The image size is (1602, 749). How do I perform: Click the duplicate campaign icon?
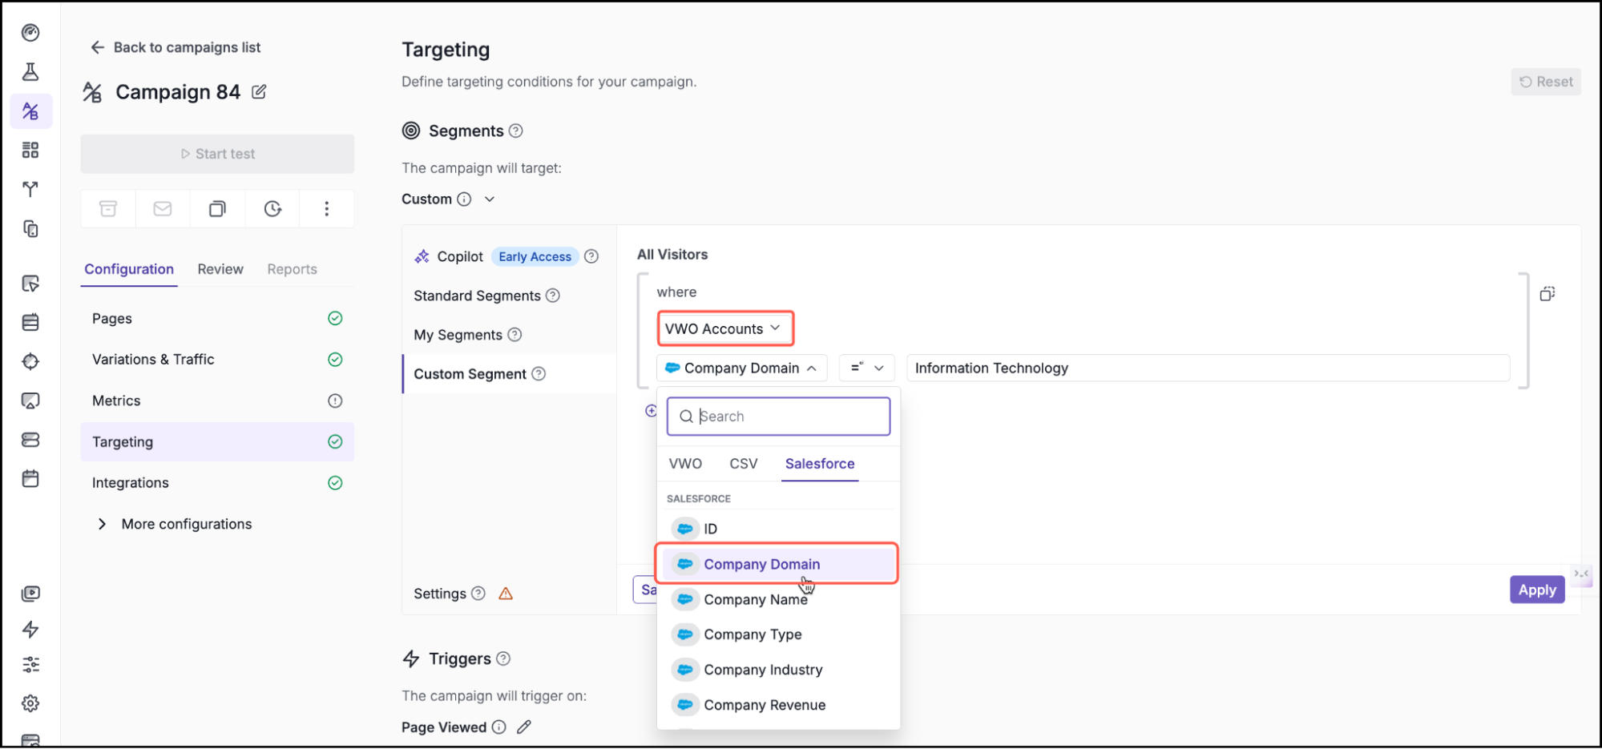(x=217, y=208)
